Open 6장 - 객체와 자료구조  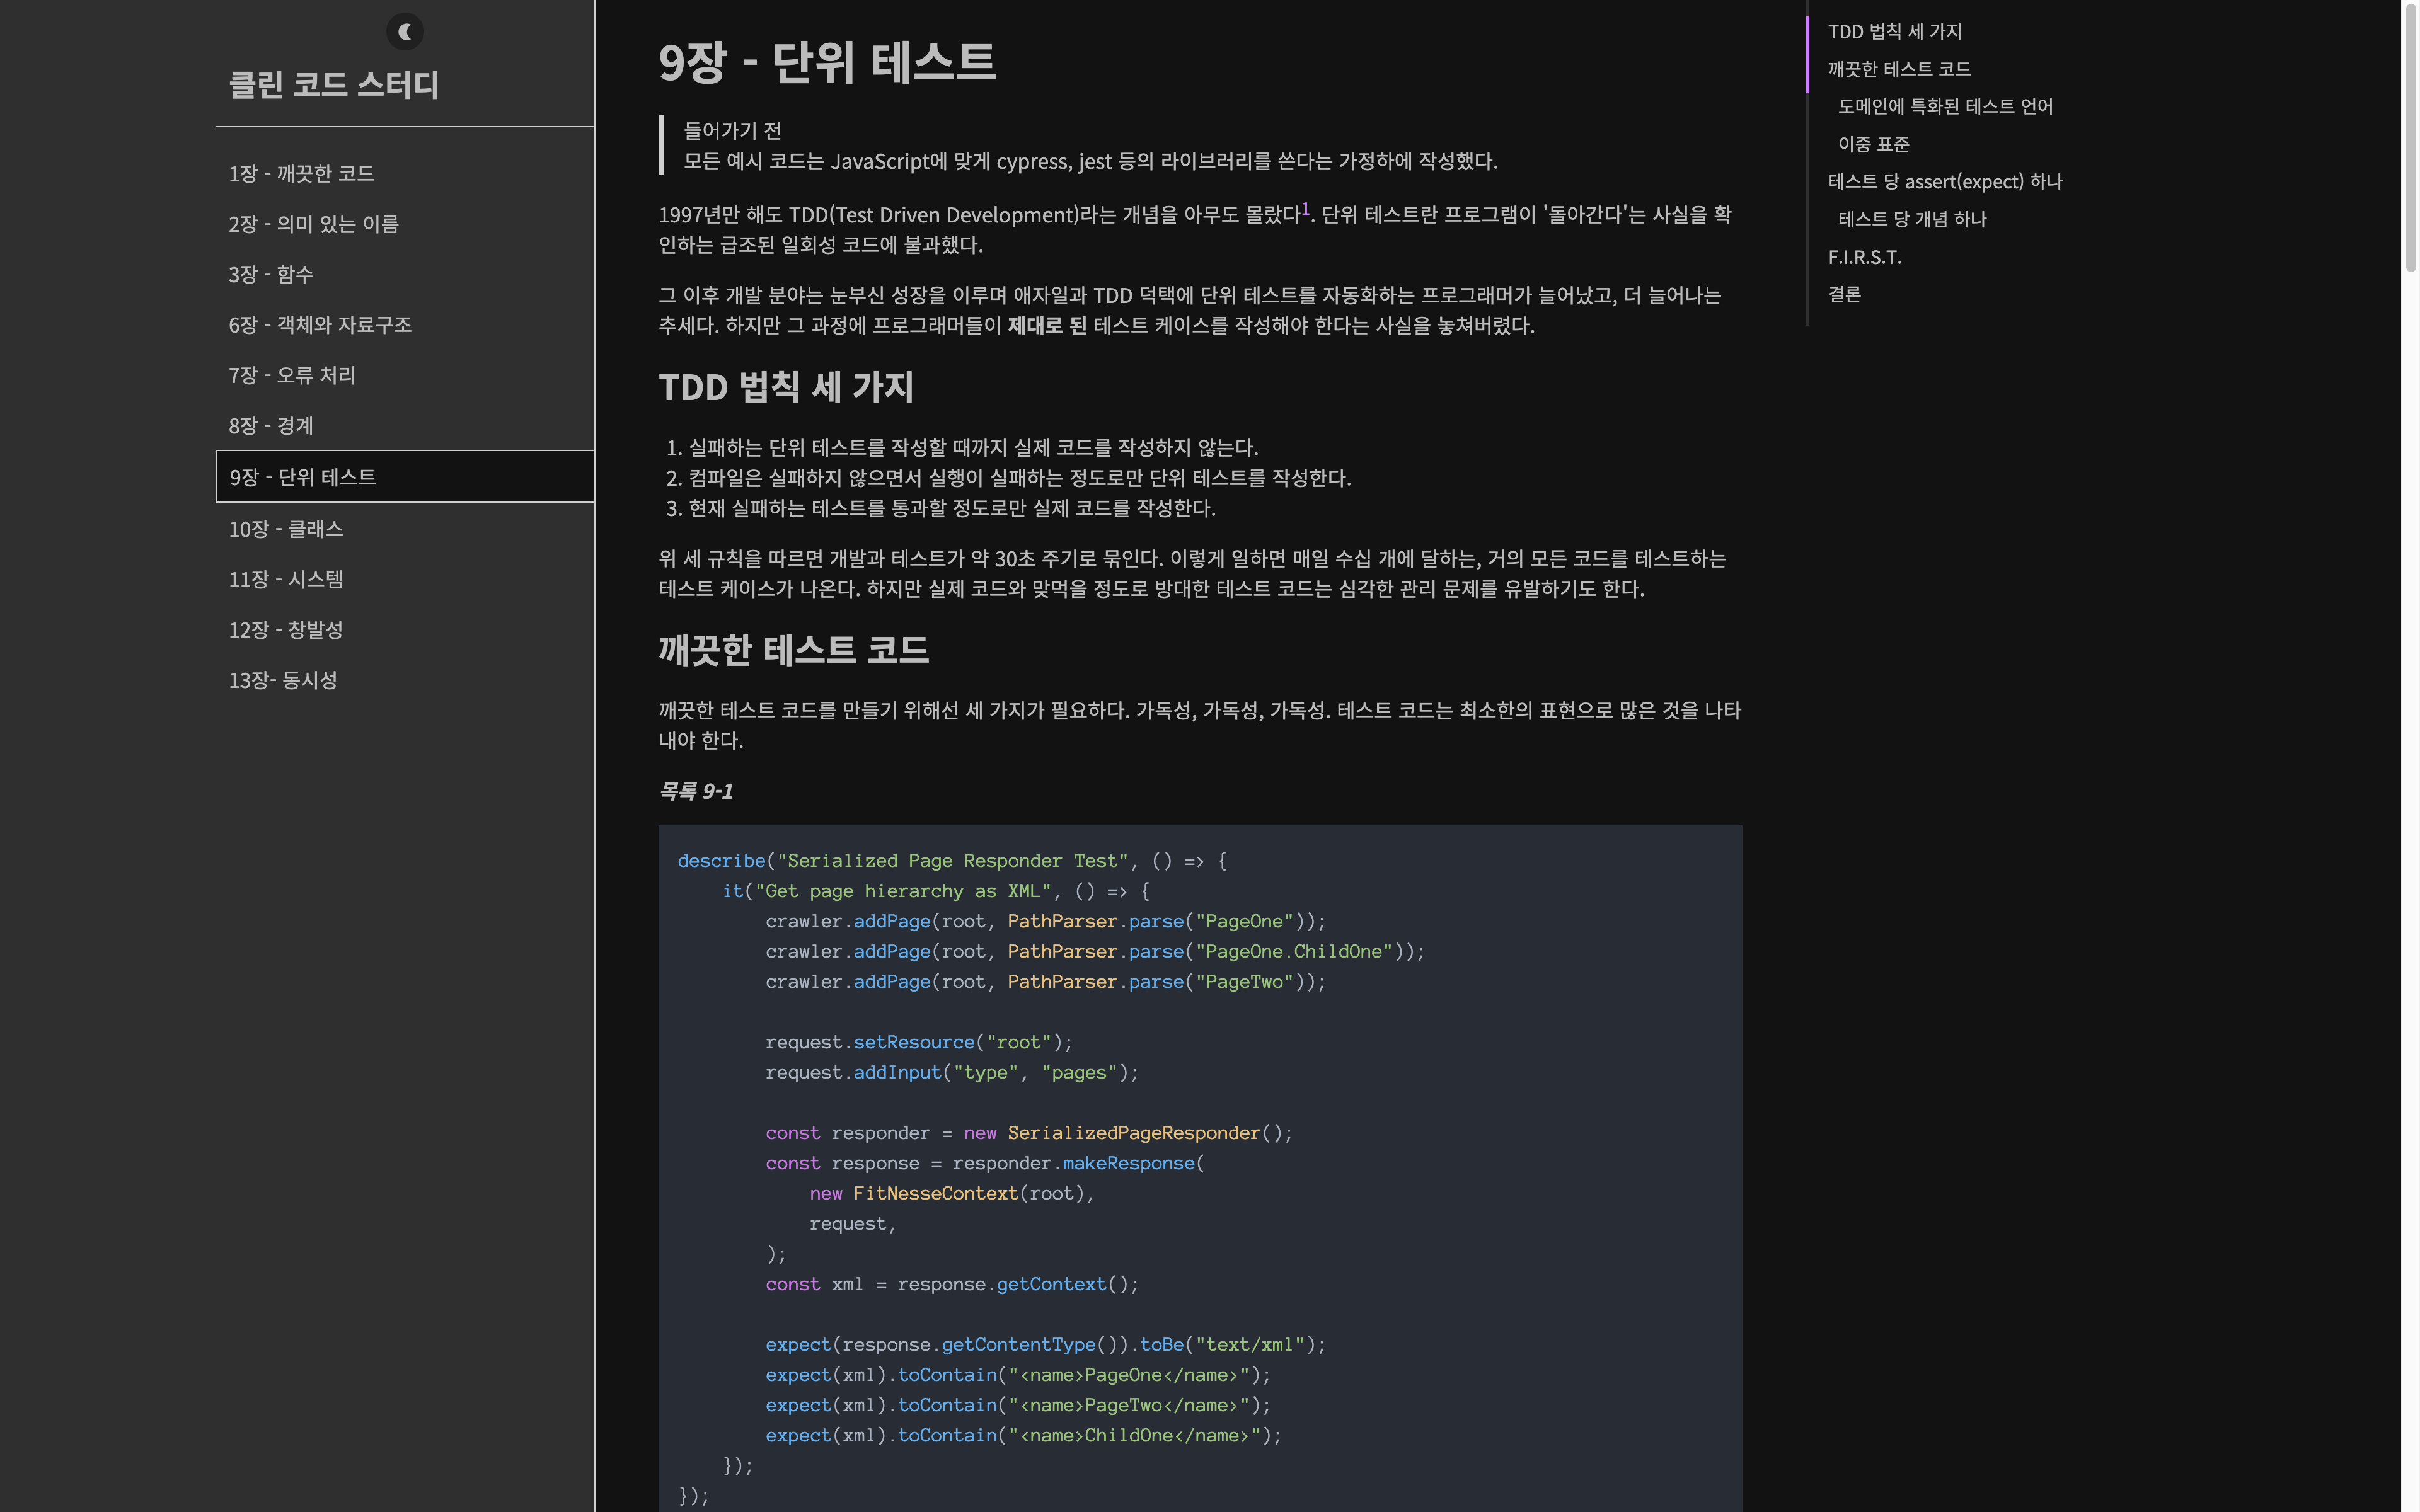click(x=320, y=325)
